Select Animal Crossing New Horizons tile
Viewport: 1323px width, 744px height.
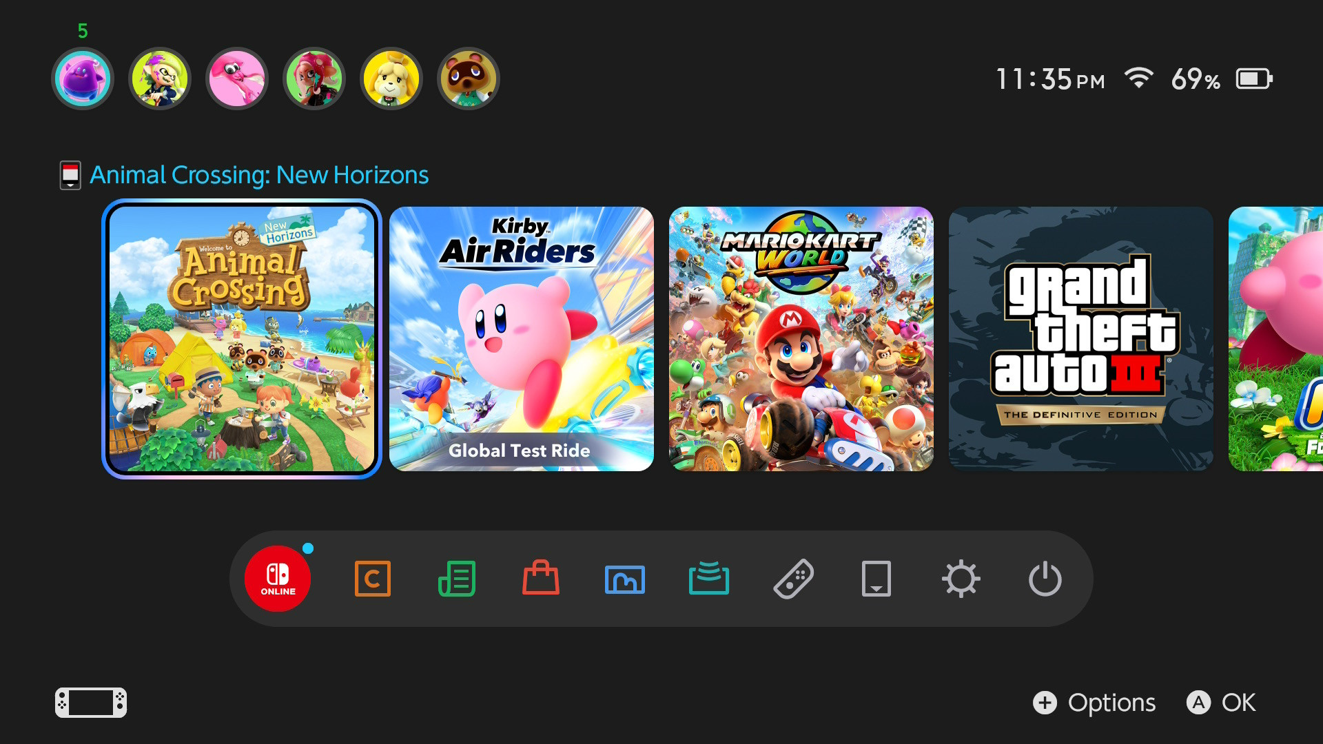pos(242,339)
